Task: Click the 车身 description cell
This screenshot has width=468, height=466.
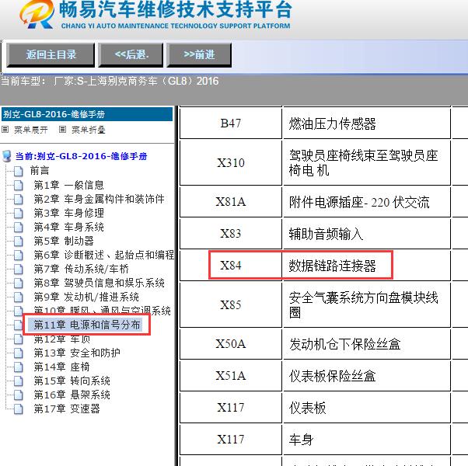Action: pos(366,440)
